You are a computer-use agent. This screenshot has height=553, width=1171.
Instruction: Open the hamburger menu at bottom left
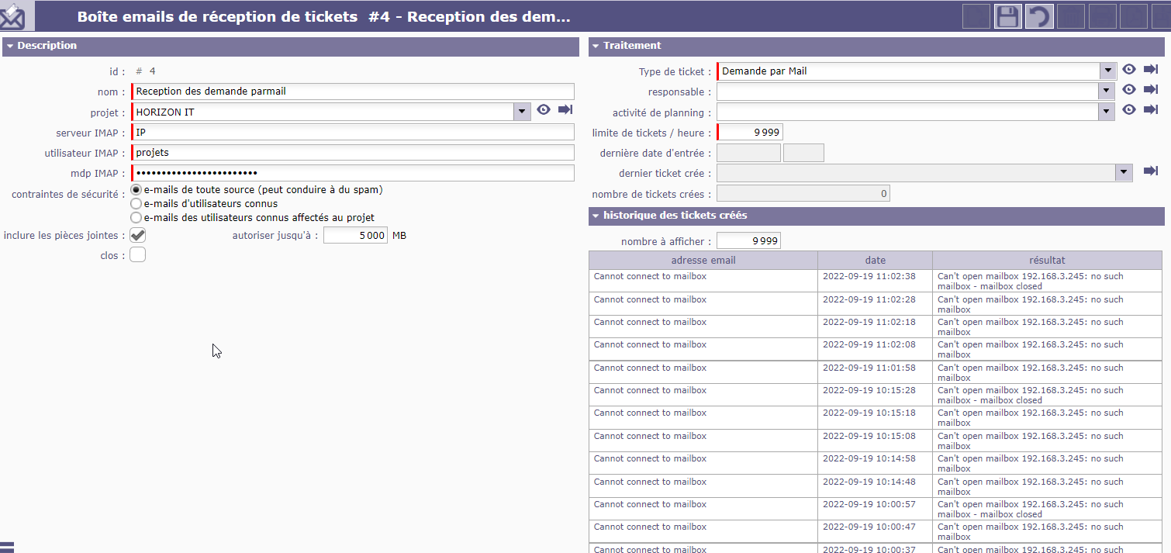(7, 546)
